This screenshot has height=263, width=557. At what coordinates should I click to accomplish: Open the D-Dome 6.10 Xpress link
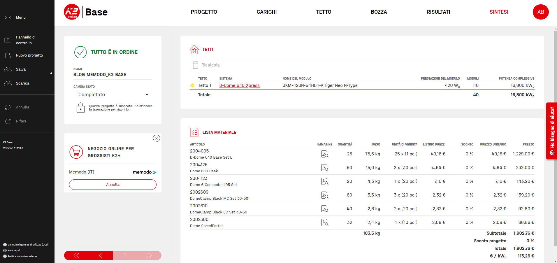239,85
